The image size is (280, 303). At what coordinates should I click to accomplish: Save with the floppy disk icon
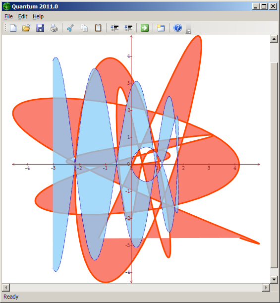tap(40, 28)
